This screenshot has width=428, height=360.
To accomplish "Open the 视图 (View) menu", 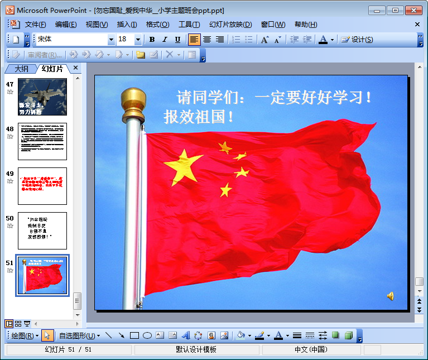I will (x=97, y=25).
